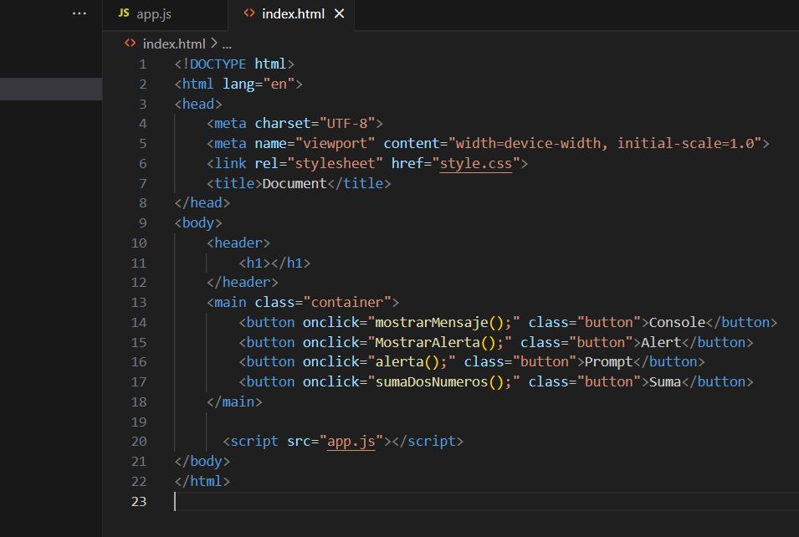
Task: Click the opening head tag on line 3
Action: click(198, 104)
